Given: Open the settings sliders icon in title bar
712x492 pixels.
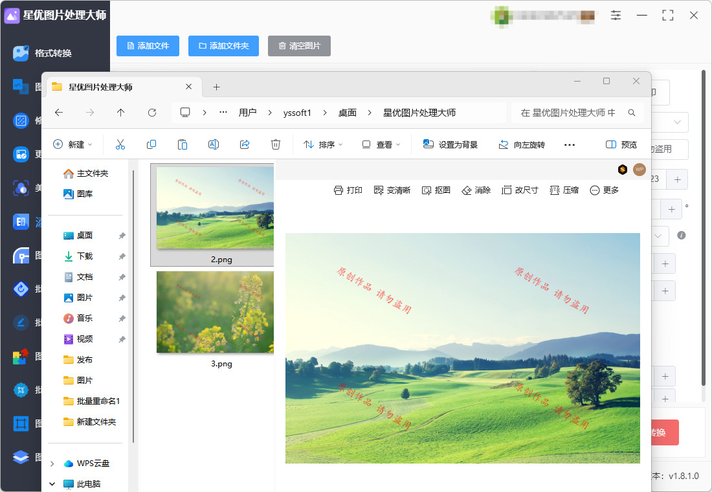Looking at the screenshot, I should 616,15.
